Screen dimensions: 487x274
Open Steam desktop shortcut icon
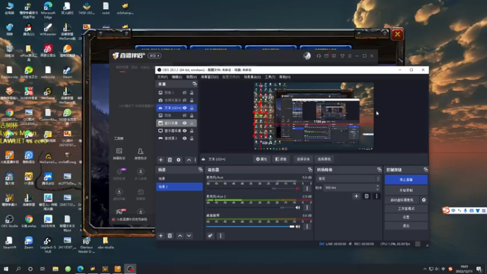67,72
